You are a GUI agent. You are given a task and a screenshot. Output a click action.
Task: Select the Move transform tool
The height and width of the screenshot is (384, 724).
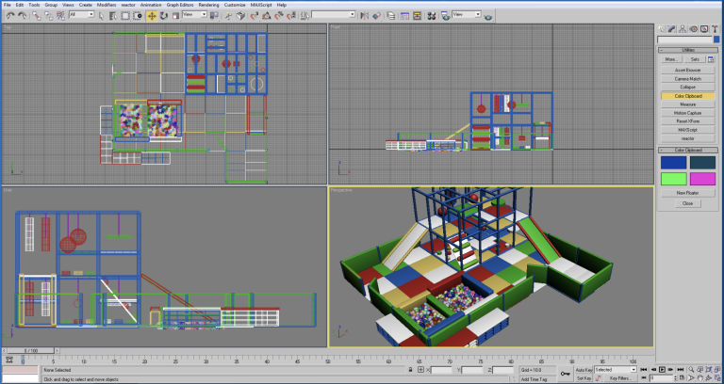coord(151,15)
